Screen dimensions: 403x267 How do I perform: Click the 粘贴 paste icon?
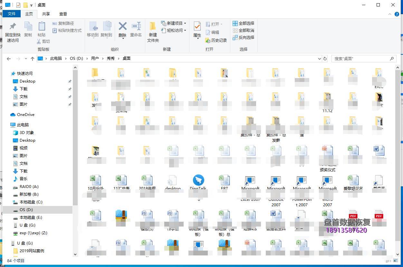[42, 26]
